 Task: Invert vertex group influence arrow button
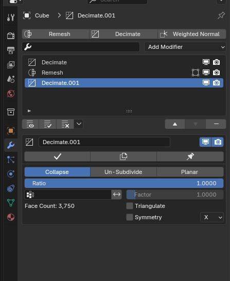[x=117, y=195]
